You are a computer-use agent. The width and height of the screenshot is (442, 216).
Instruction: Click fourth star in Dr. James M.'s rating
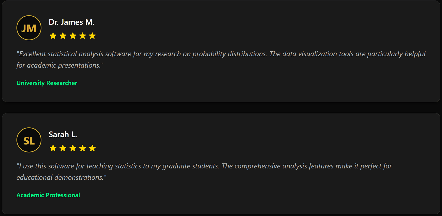pos(83,36)
